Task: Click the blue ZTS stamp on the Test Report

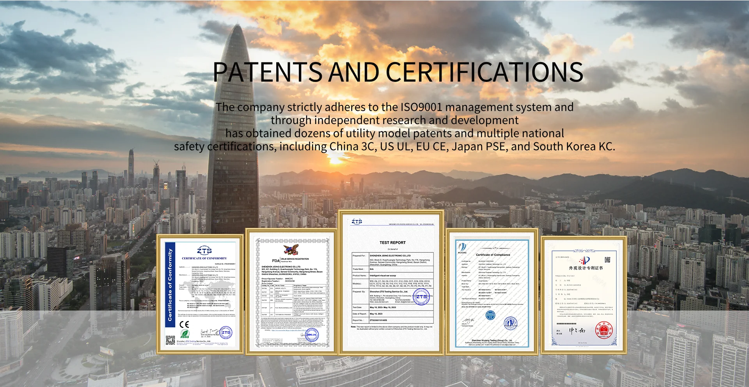Action: click(x=421, y=297)
